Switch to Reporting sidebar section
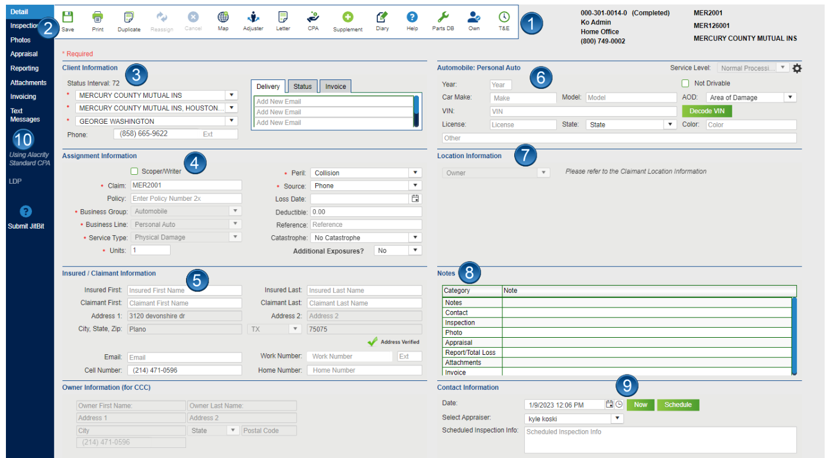This screenshot has height=458, width=830. point(24,68)
